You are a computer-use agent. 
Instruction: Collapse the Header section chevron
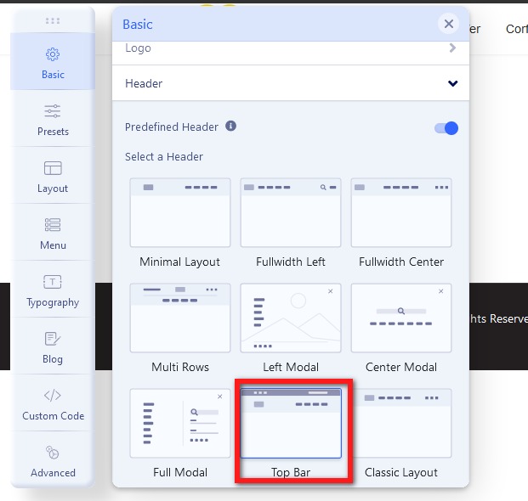(453, 83)
